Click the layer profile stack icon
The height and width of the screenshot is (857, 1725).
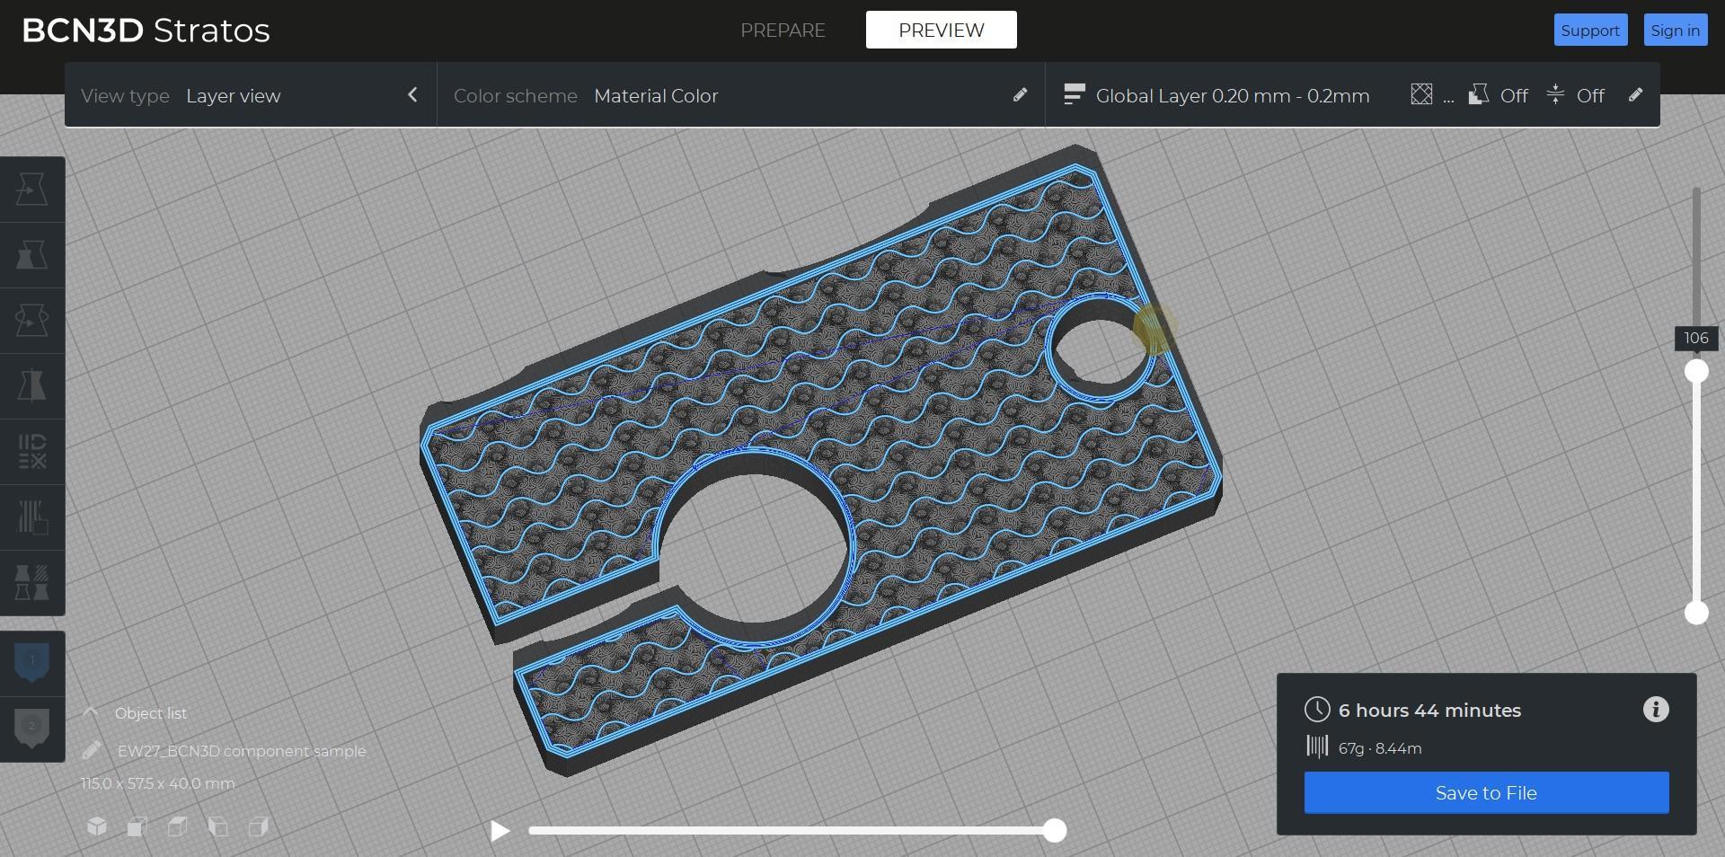coord(1074,95)
